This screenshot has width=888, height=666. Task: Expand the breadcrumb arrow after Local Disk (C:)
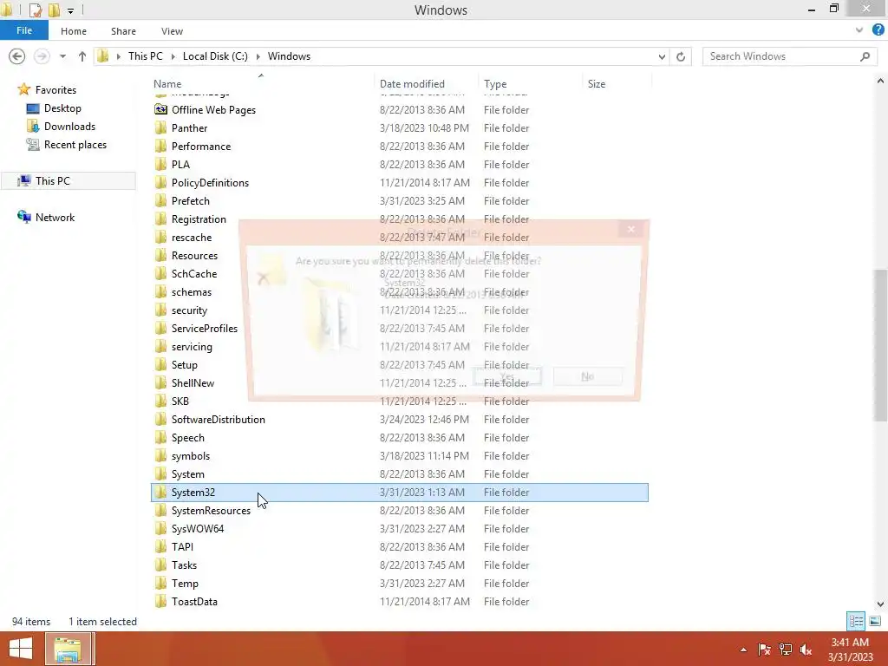click(x=258, y=56)
